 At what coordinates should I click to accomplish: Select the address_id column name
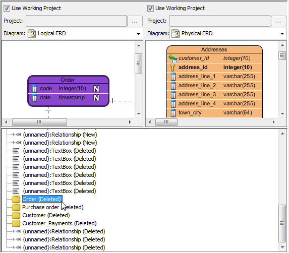pyautogui.click(x=193, y=68)
